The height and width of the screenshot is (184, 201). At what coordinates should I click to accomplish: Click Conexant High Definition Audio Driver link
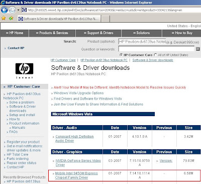(x=74, y=139)
